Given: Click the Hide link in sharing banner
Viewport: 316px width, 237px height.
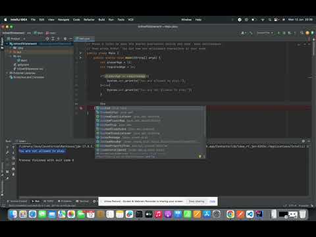Looking at the screenshot, I should (212, 201).
